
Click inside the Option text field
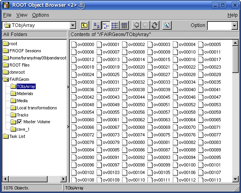click(219, 25)
